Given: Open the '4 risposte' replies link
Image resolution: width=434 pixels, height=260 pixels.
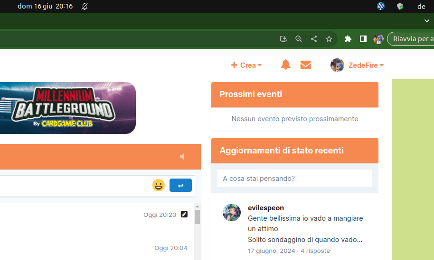Looking at the screenshot, I should [x=315, y=251].
